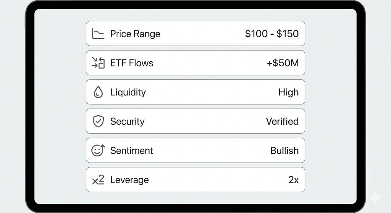This screenshot has height=213, width=391.
Task: Open the Security row label
Action: coord(127,122)
